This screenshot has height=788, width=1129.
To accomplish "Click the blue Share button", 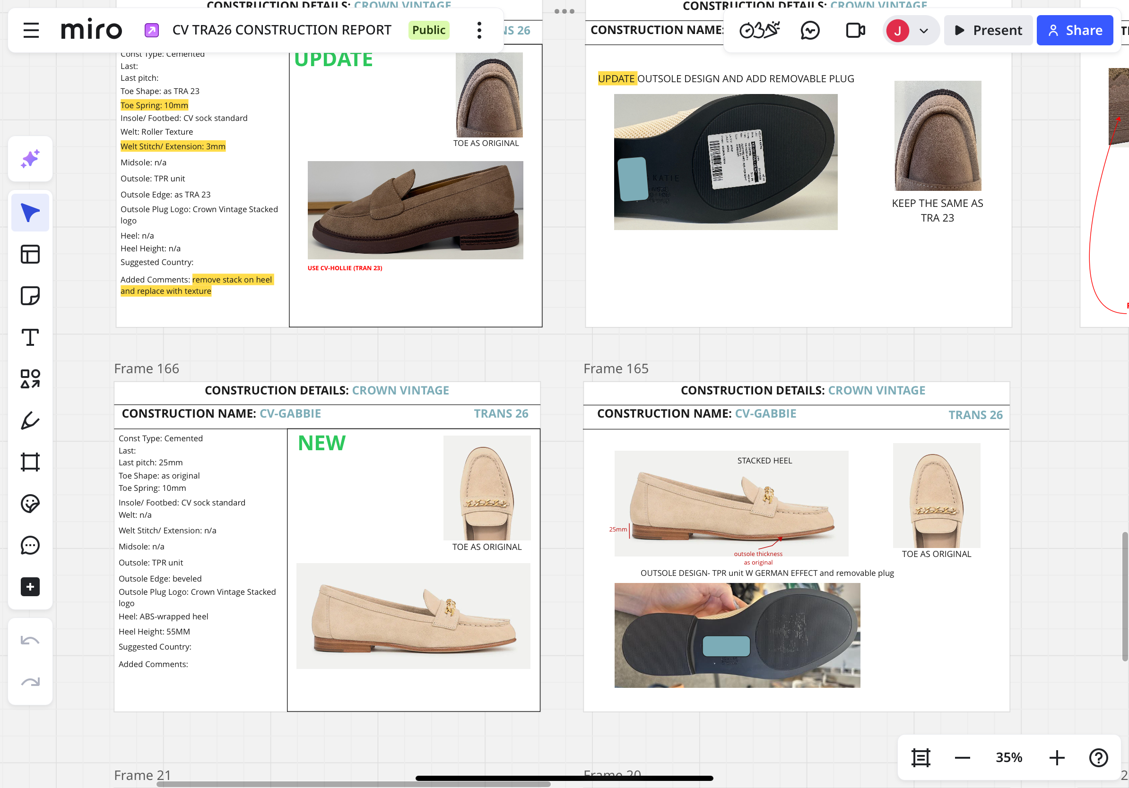I will (x=1075, y=30).
